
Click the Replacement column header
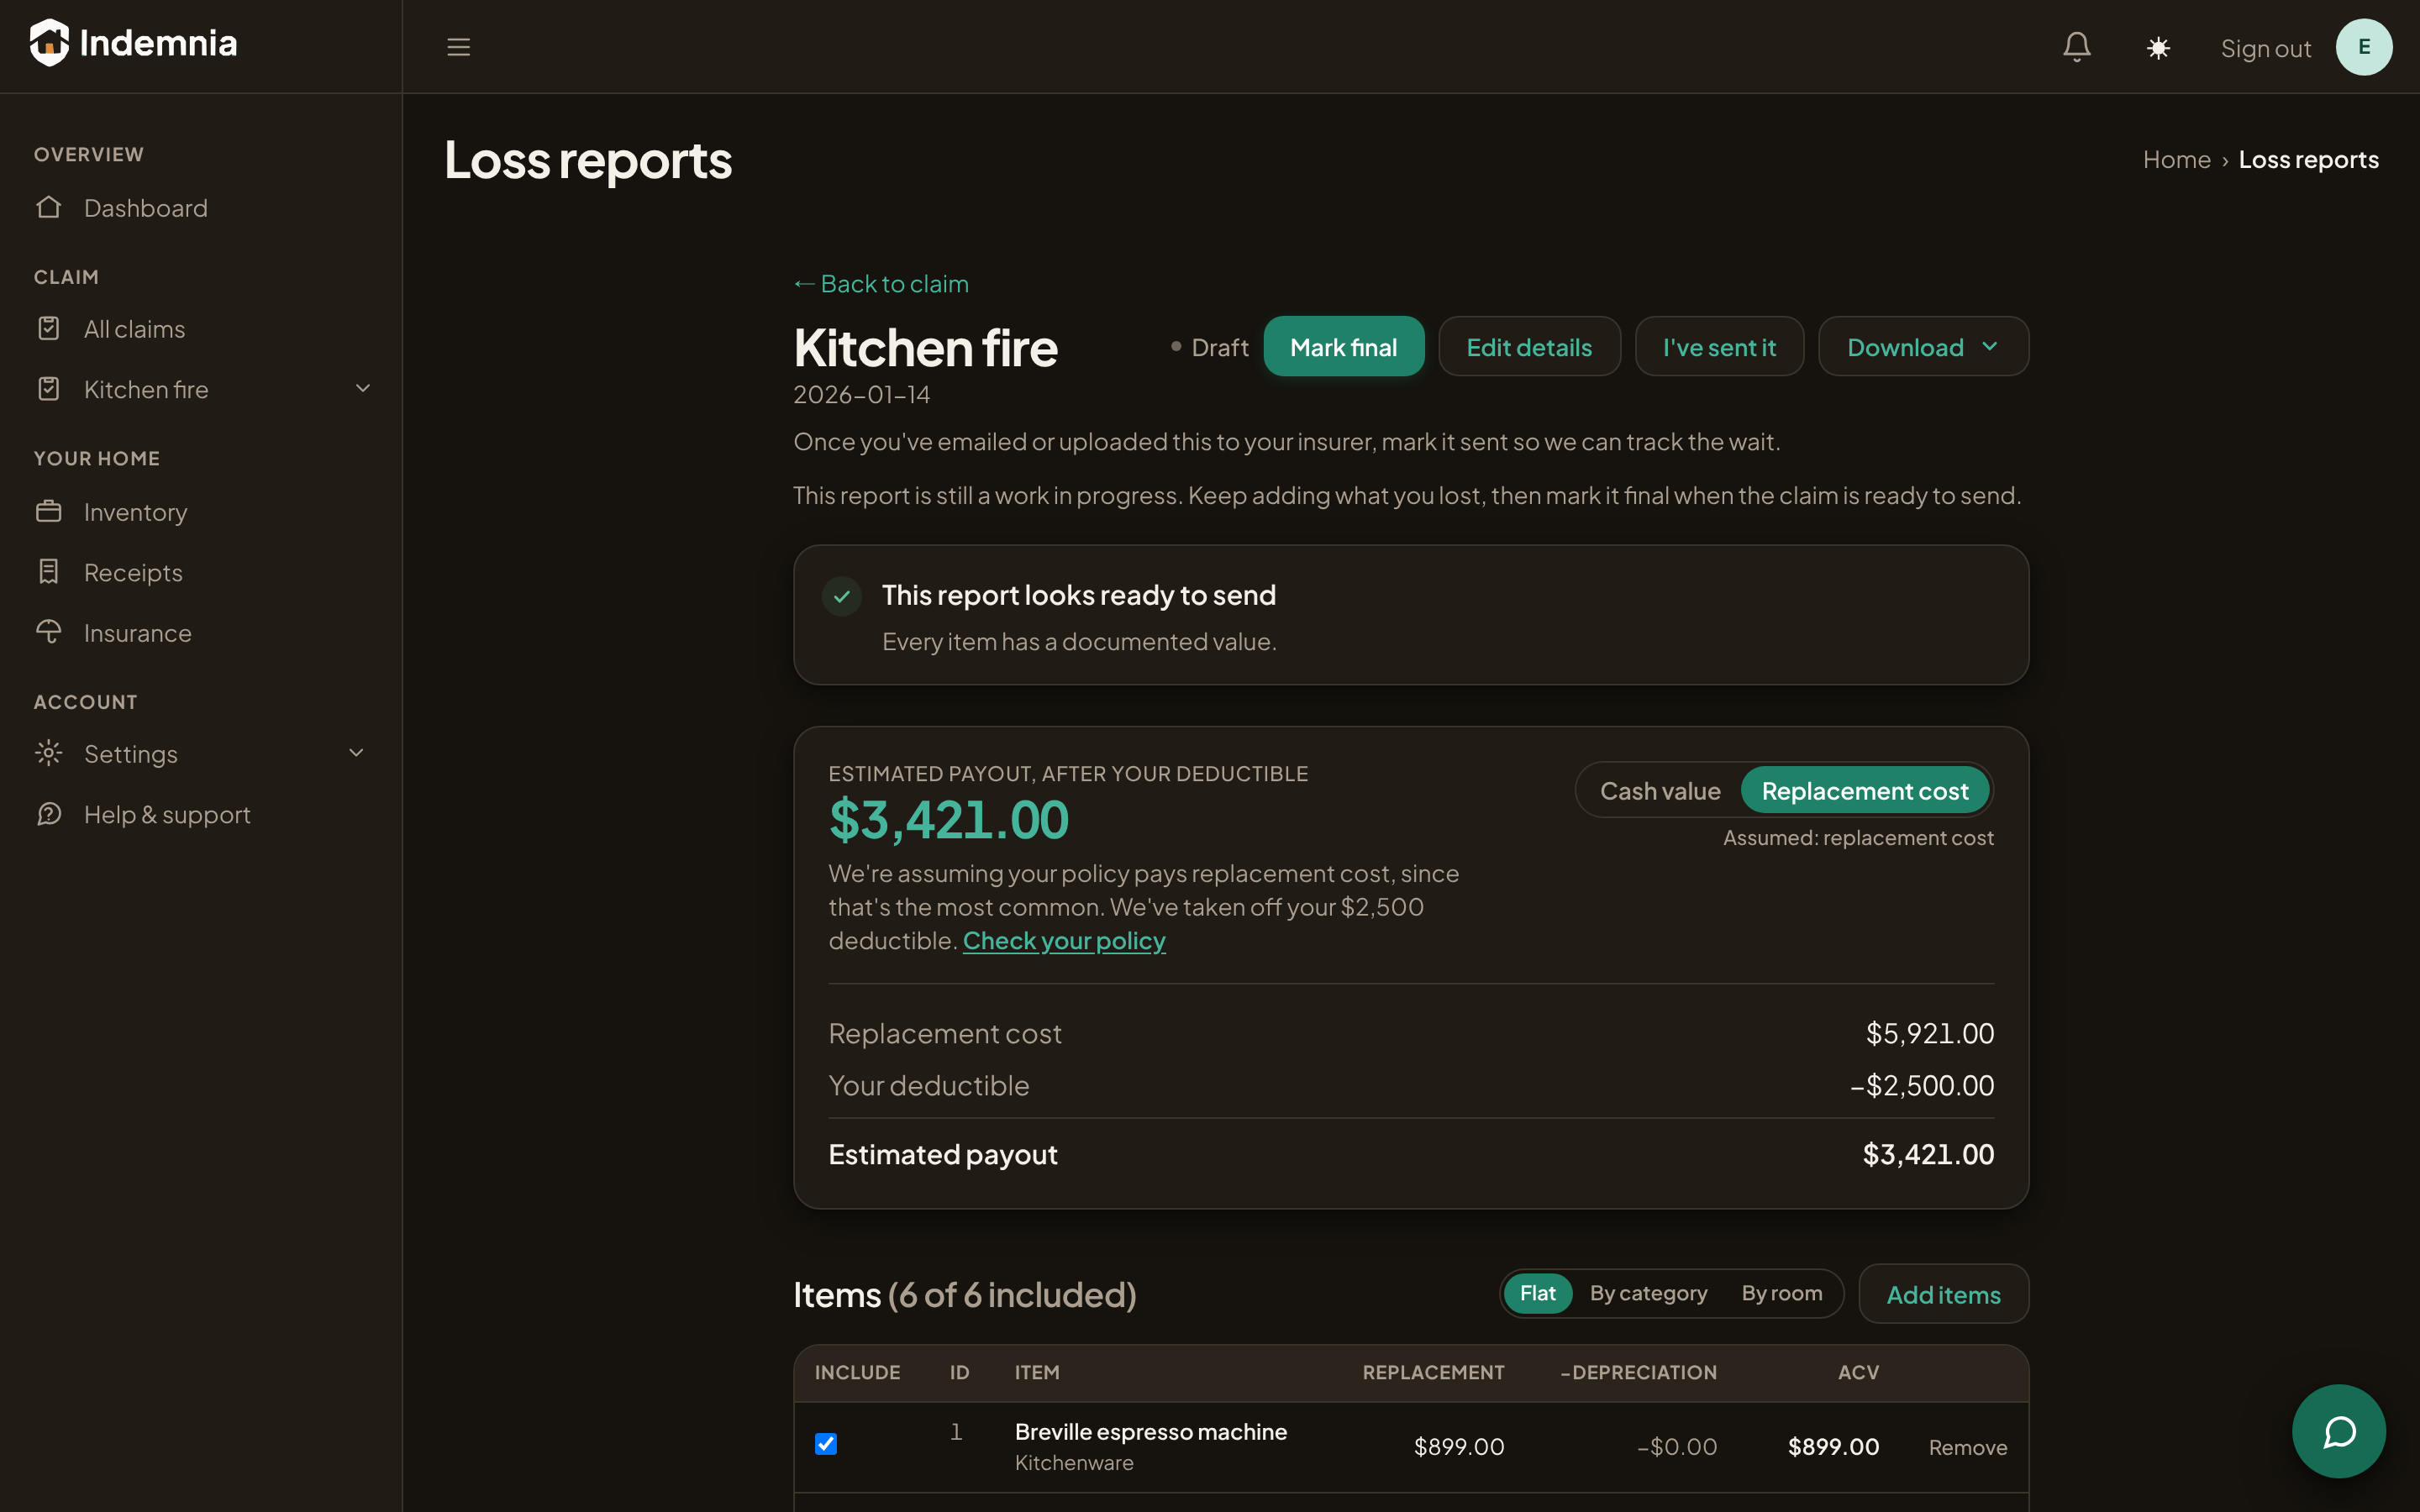[1433, 1373]
